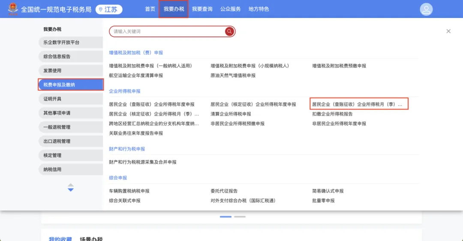
Task: Click the tax bureau emblem logo
Action: pos(13,9)
